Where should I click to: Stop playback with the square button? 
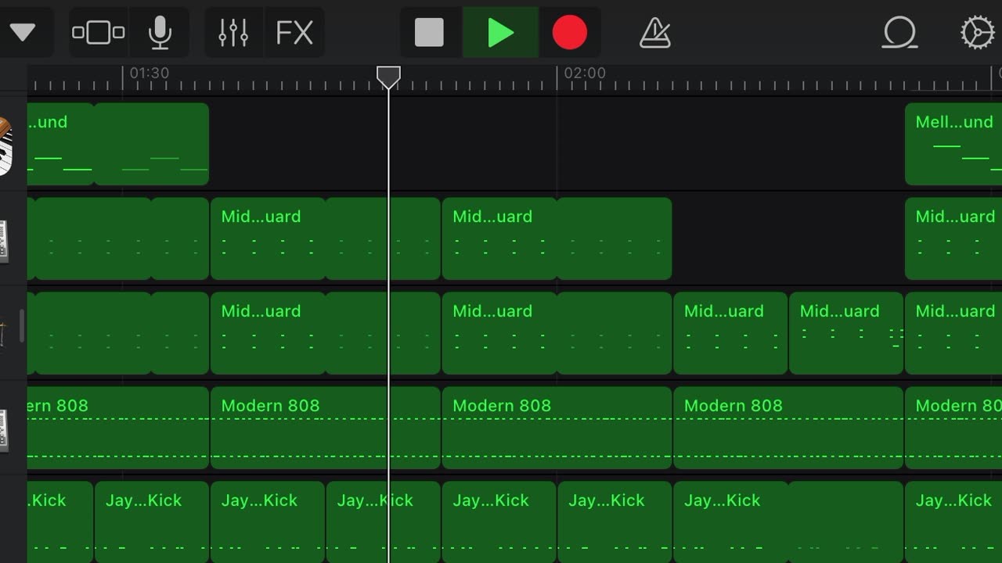(x=429, y=33)
